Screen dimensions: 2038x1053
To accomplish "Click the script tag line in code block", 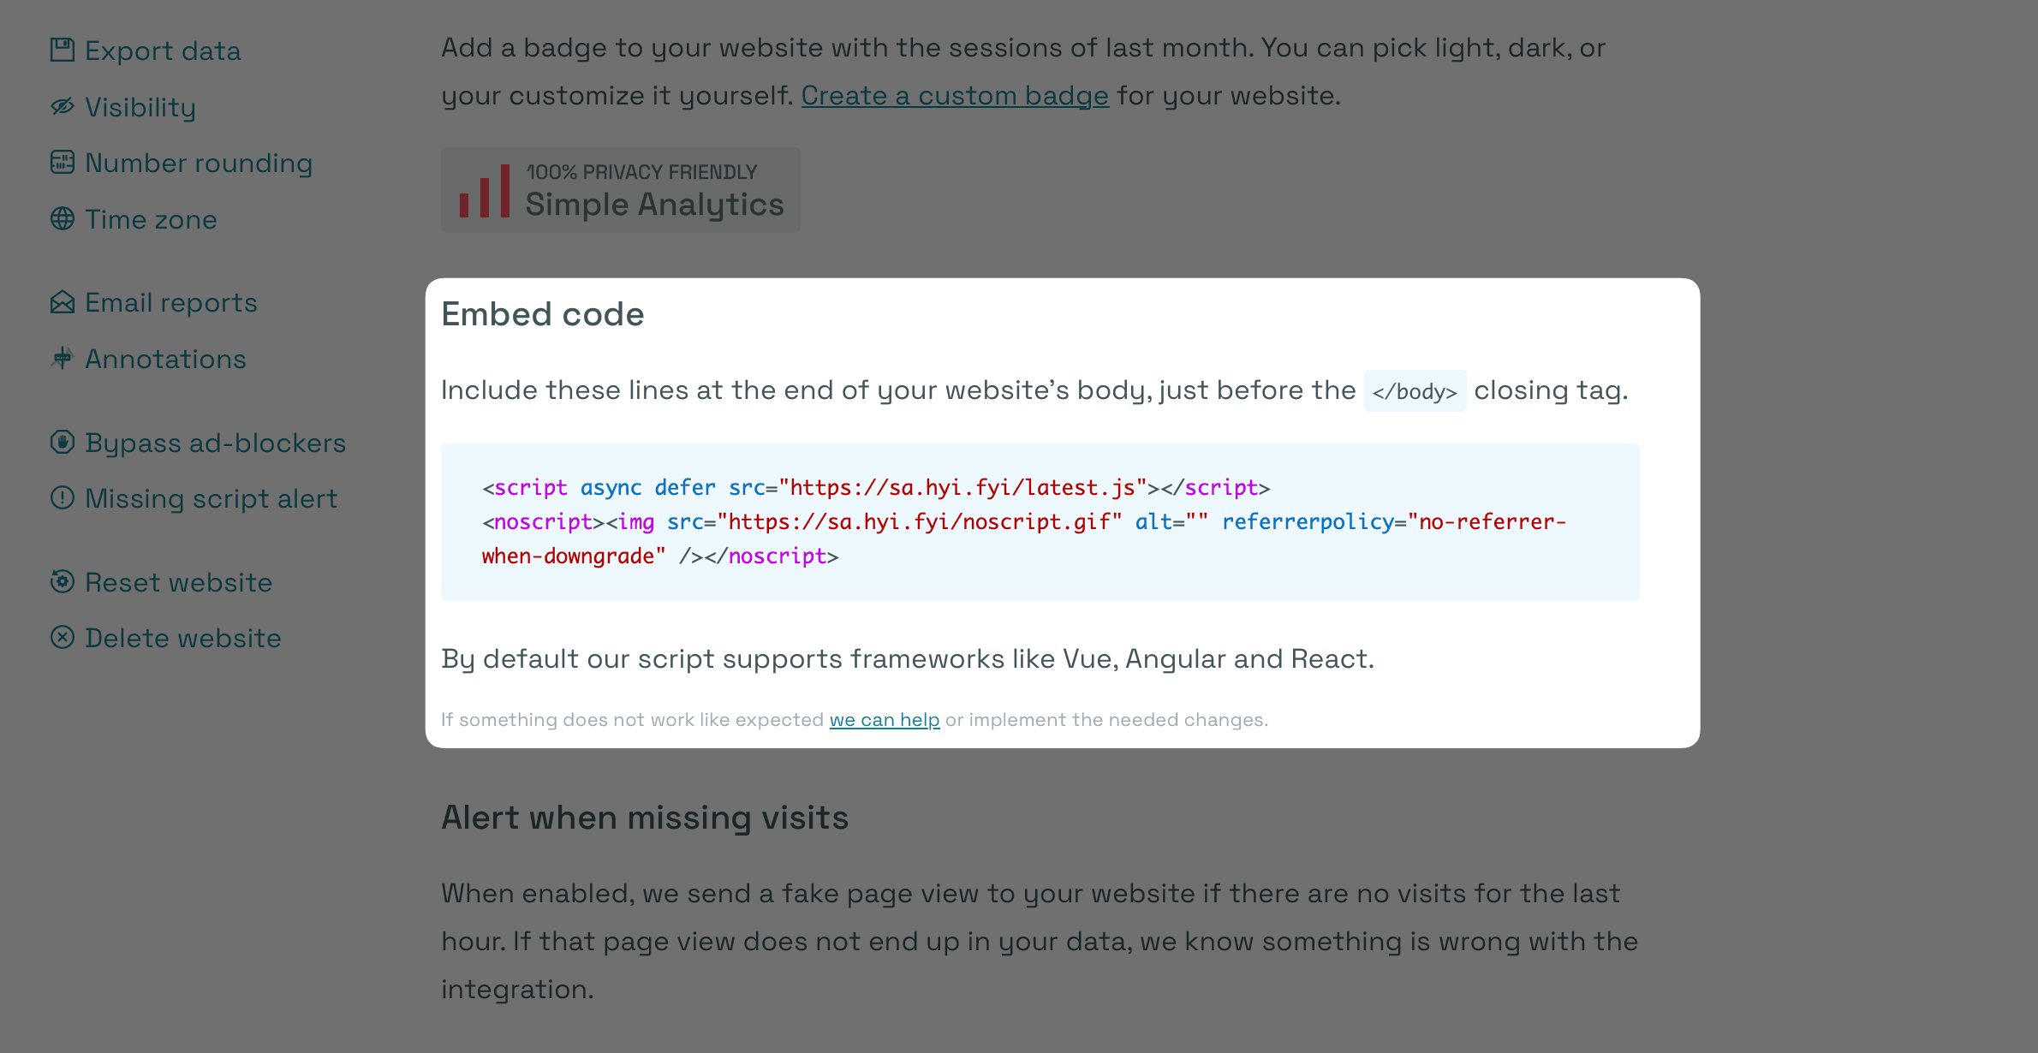I will point(876,488).
